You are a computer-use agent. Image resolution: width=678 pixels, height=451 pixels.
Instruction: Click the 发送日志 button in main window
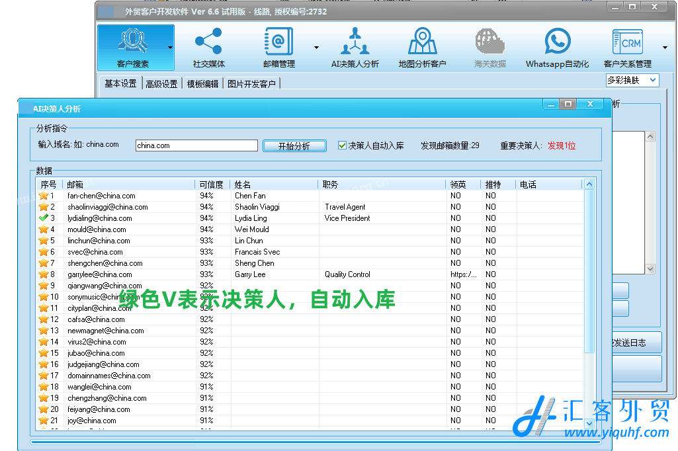[636, 343]
